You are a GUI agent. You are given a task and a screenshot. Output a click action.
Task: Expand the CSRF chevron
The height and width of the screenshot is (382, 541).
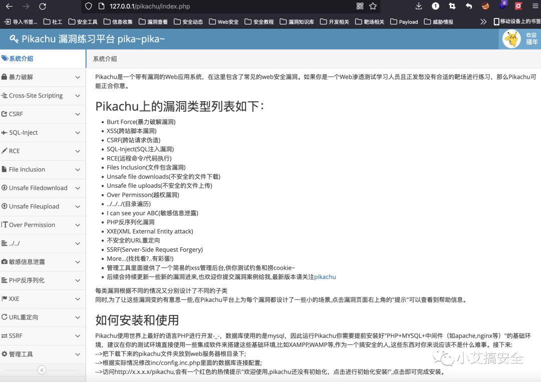pos(78,114)
